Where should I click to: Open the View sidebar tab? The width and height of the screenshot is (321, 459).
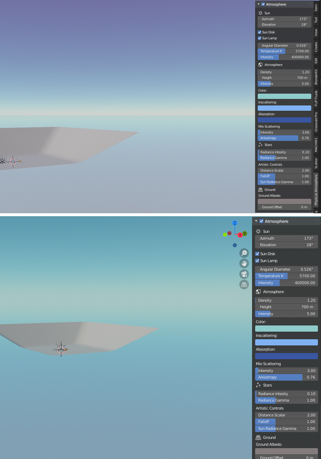pyautogui.click(x=316, y=32)
